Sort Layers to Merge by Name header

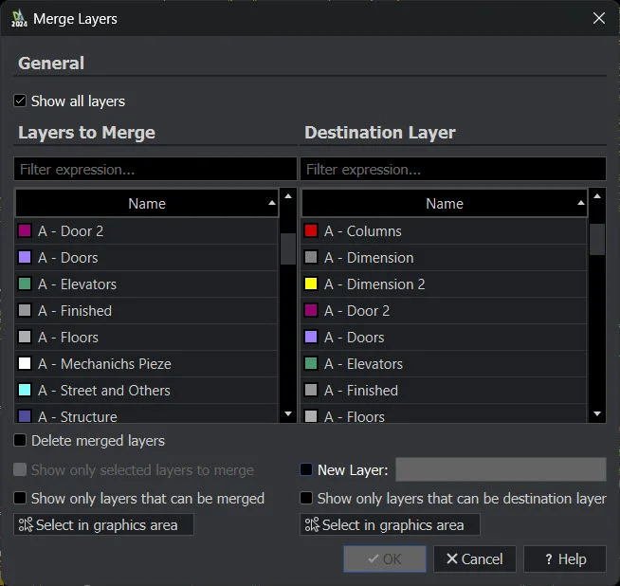[x=146, y=203]
